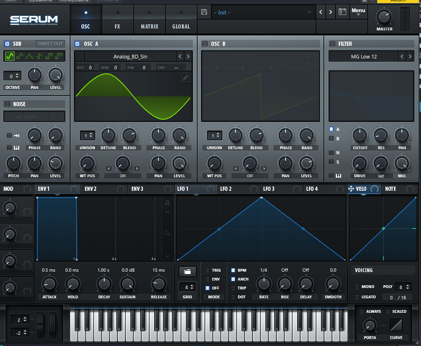This screenshot has width=421, height=346.
Task: Enable OSC B
Action: [205, 43]
